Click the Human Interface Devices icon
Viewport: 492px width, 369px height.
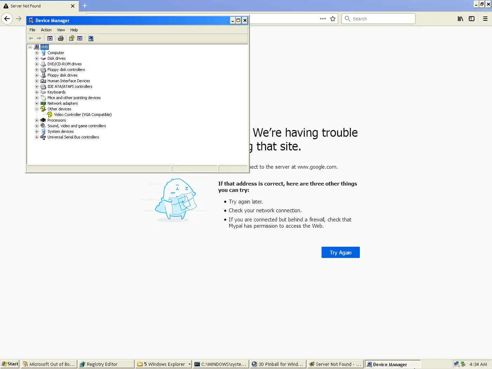(x=43, y=81)
